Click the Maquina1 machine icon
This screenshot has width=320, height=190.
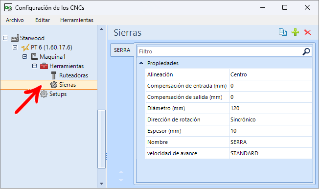coord(34,57)
